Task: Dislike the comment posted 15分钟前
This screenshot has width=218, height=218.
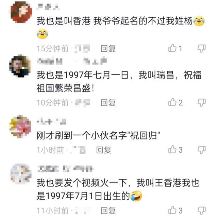Action: pyautogui.click(x=202, y=49)
